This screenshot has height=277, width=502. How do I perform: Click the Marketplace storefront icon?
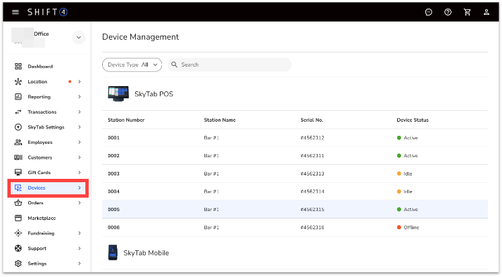[18, 219]
